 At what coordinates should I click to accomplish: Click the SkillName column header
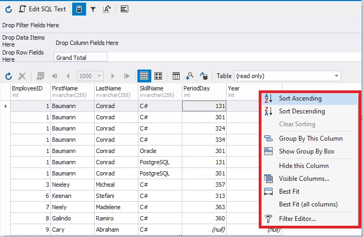coord(160,91)
